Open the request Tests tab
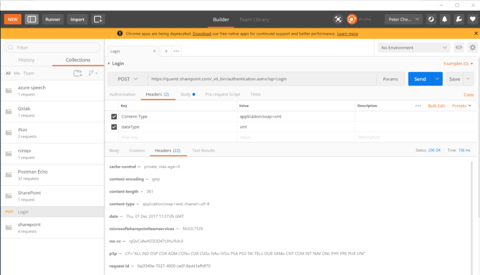Screen dimensions: 480x275 tap(255, 94)
